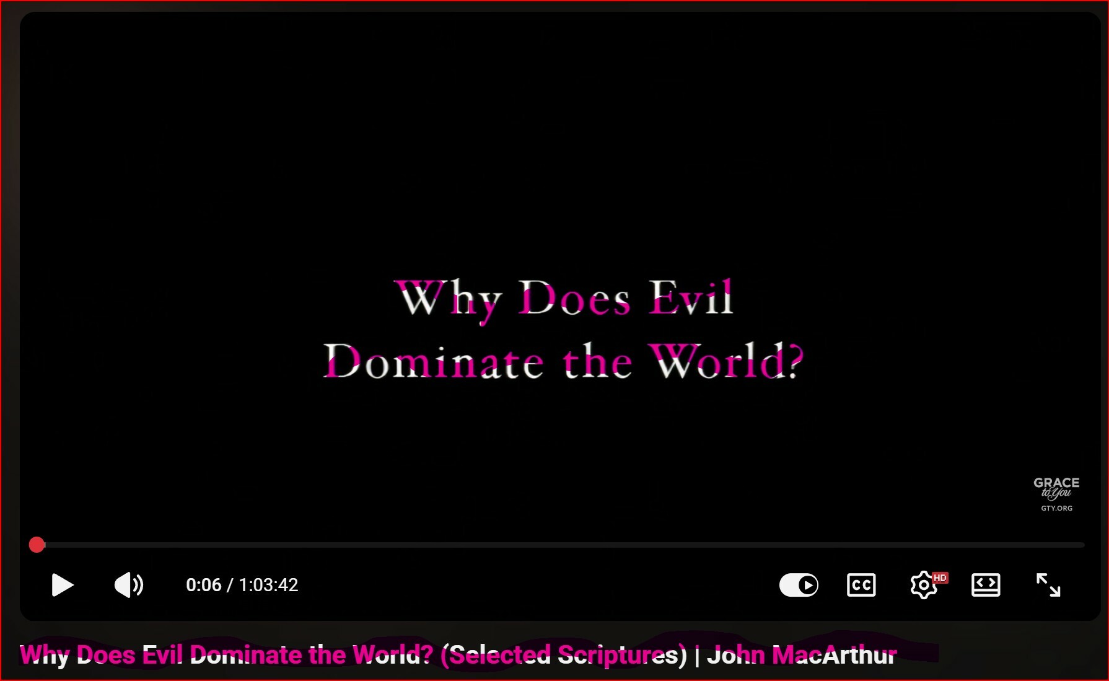Seek to the middle of the progress bar
The width and height of the screenshot is (1109, 681).
(x=558, y=545)
